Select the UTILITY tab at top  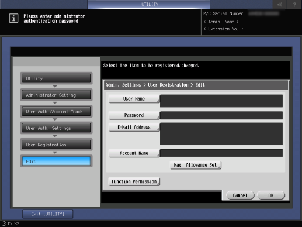tap(149, 4)
